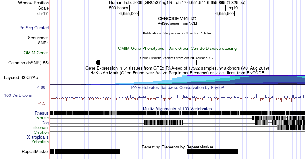Select the Sequences track label
305x159 pixels.
(38, 38)
